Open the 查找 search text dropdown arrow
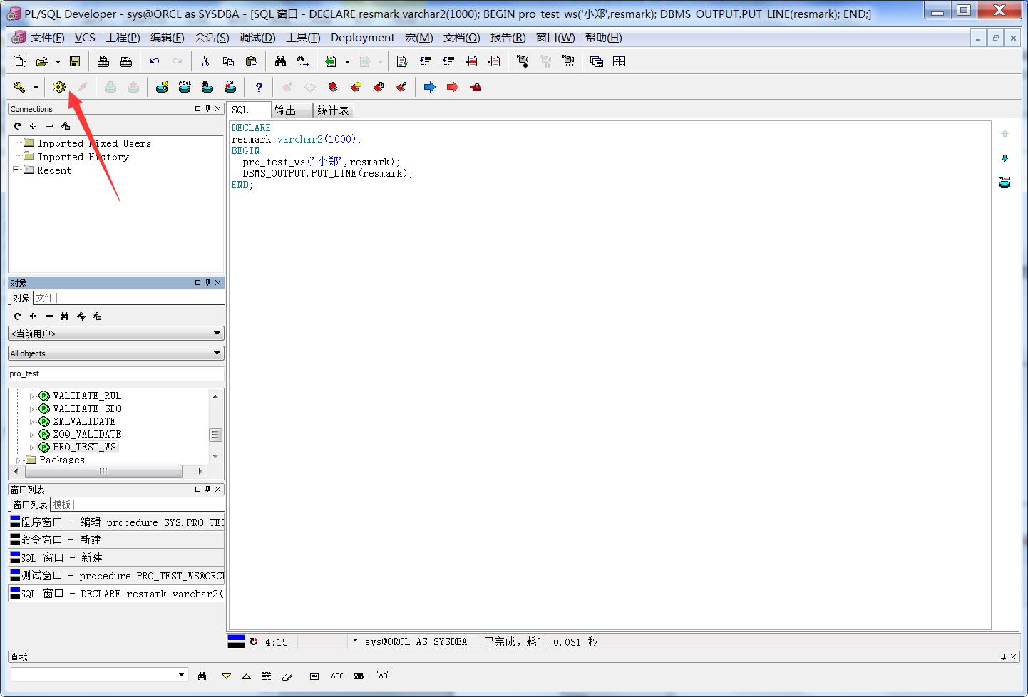 coord(181,675)
